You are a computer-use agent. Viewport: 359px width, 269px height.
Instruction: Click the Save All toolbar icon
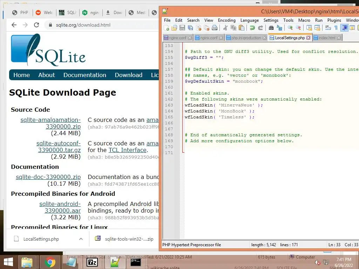click(190, 28)
